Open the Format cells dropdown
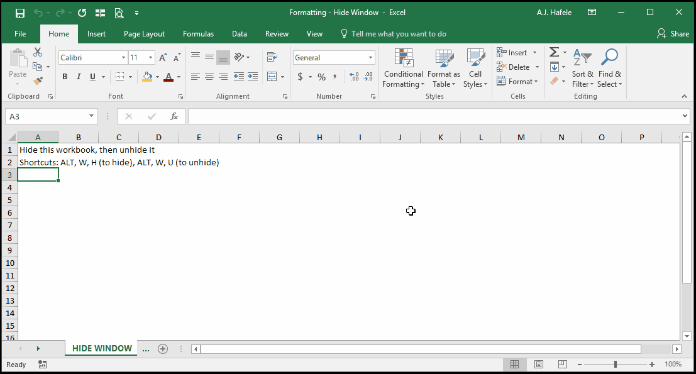Viewport: 696px width, 374px height. [517, 82]
